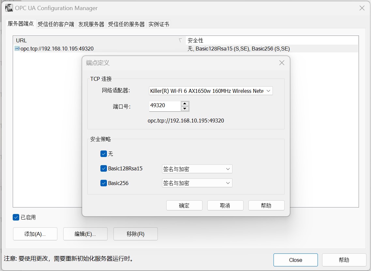
Task: Open the 发现服务器 tab
Action: [x=91, y=24]
